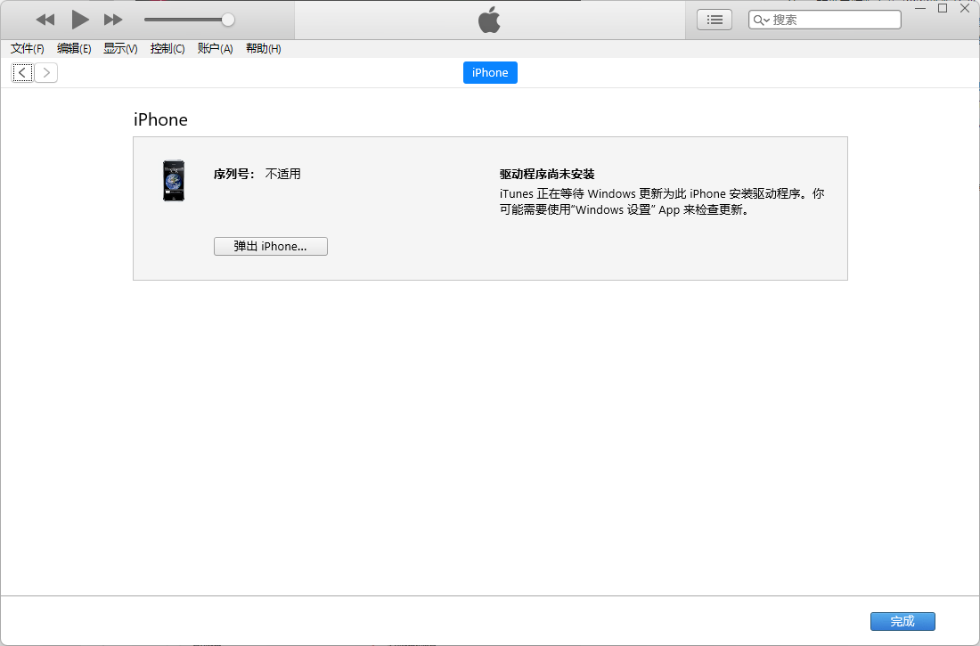
Task: Open the 账户(A) menu
Action: pos(215,49)
